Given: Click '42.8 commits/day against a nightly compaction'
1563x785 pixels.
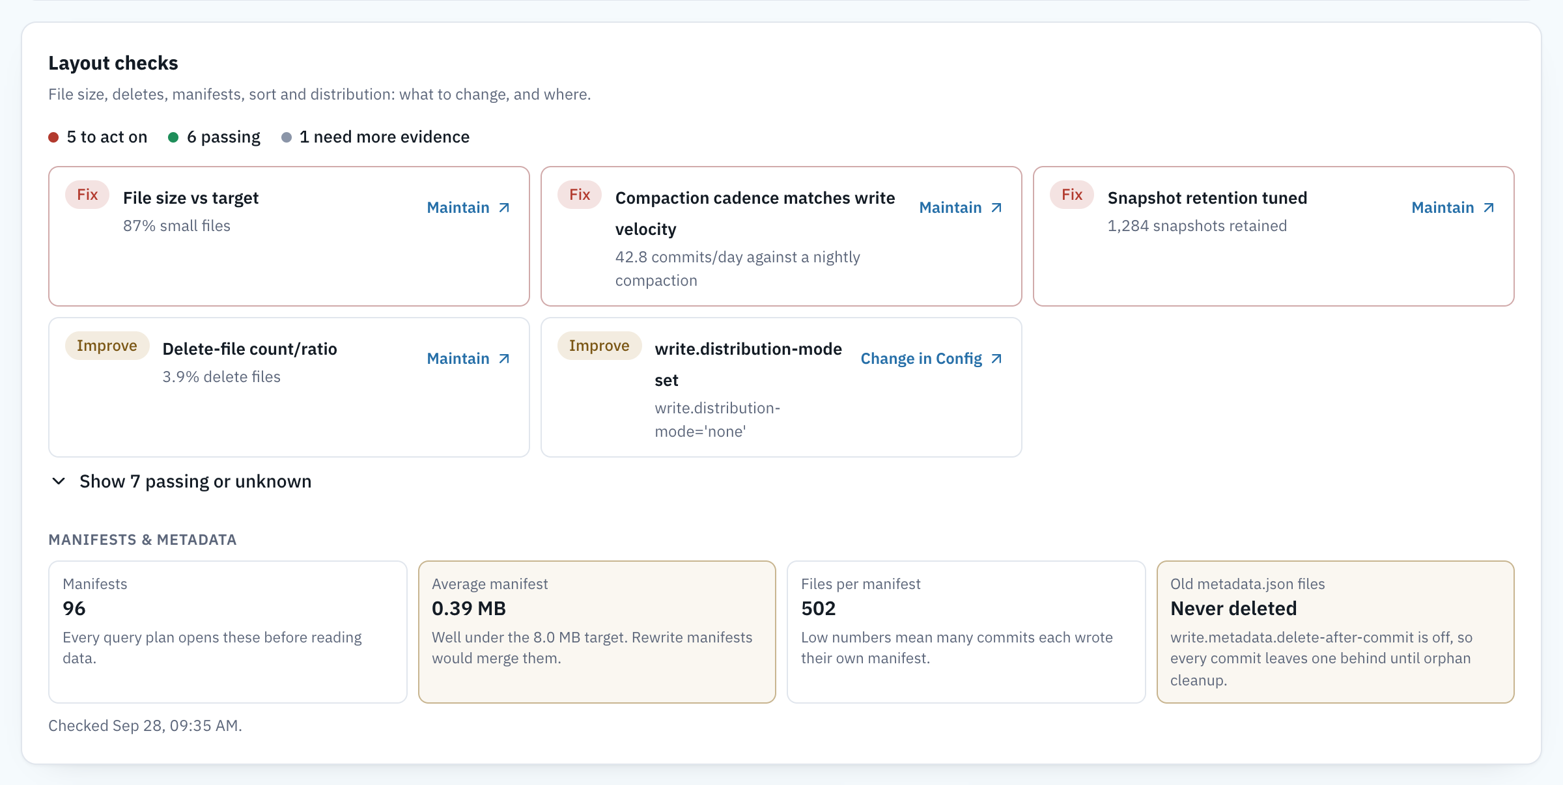Looking at the screenshot, I should click(738, 269).
